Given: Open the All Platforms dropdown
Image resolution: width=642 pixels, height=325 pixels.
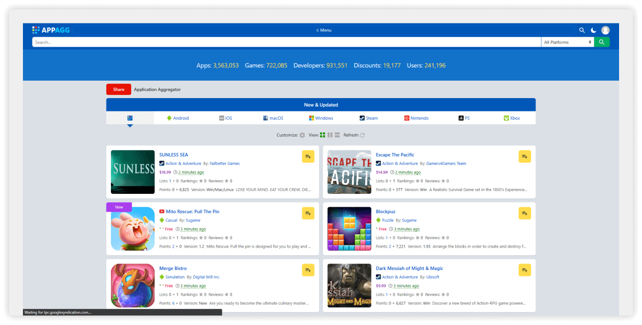Looking at the screenshot, I should (568, 42).
